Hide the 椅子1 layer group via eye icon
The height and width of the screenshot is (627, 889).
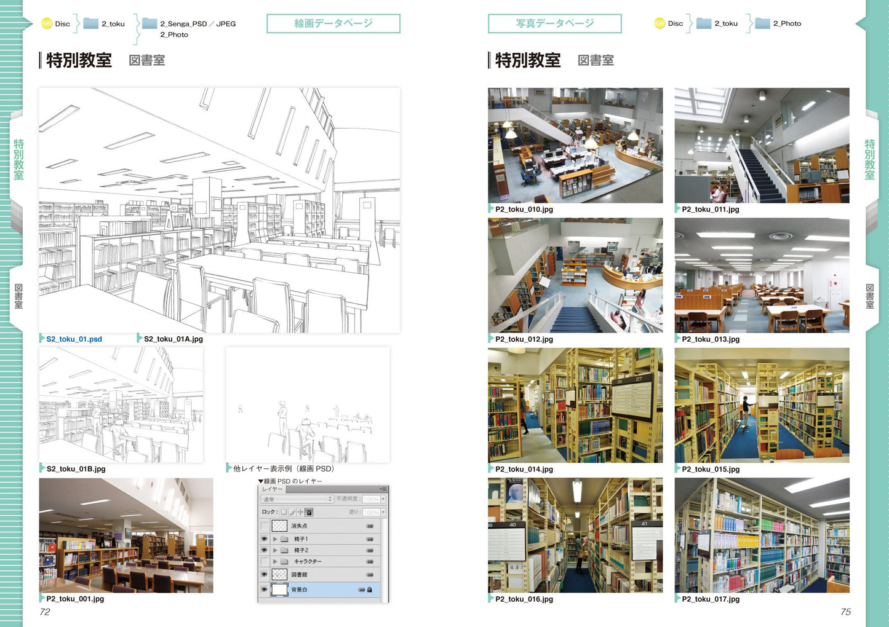[x=265, y=539]
